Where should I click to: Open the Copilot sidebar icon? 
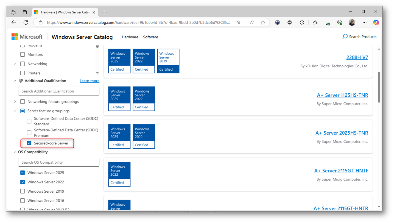click(376, 22)
